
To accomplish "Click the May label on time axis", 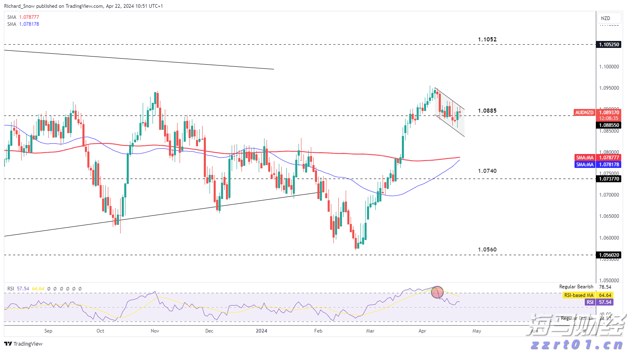I will pyautogui.click(x=477, y=331).
